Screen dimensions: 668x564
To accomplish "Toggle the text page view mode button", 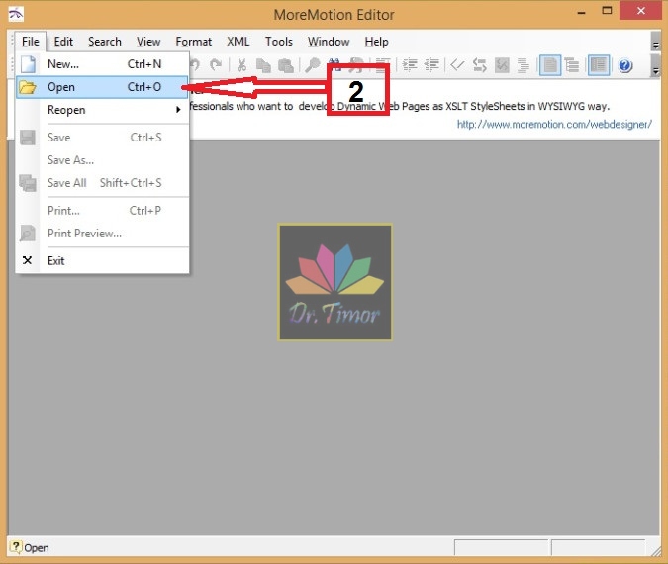I will point(550,65).
